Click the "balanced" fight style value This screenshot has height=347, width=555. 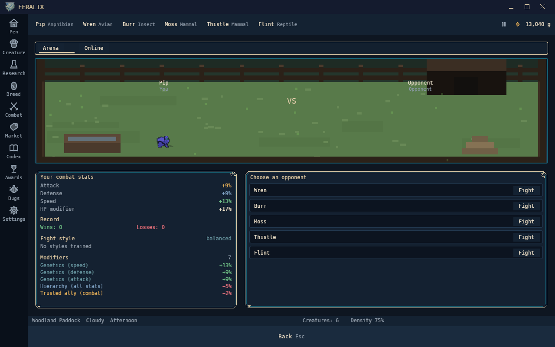[219, 239]
